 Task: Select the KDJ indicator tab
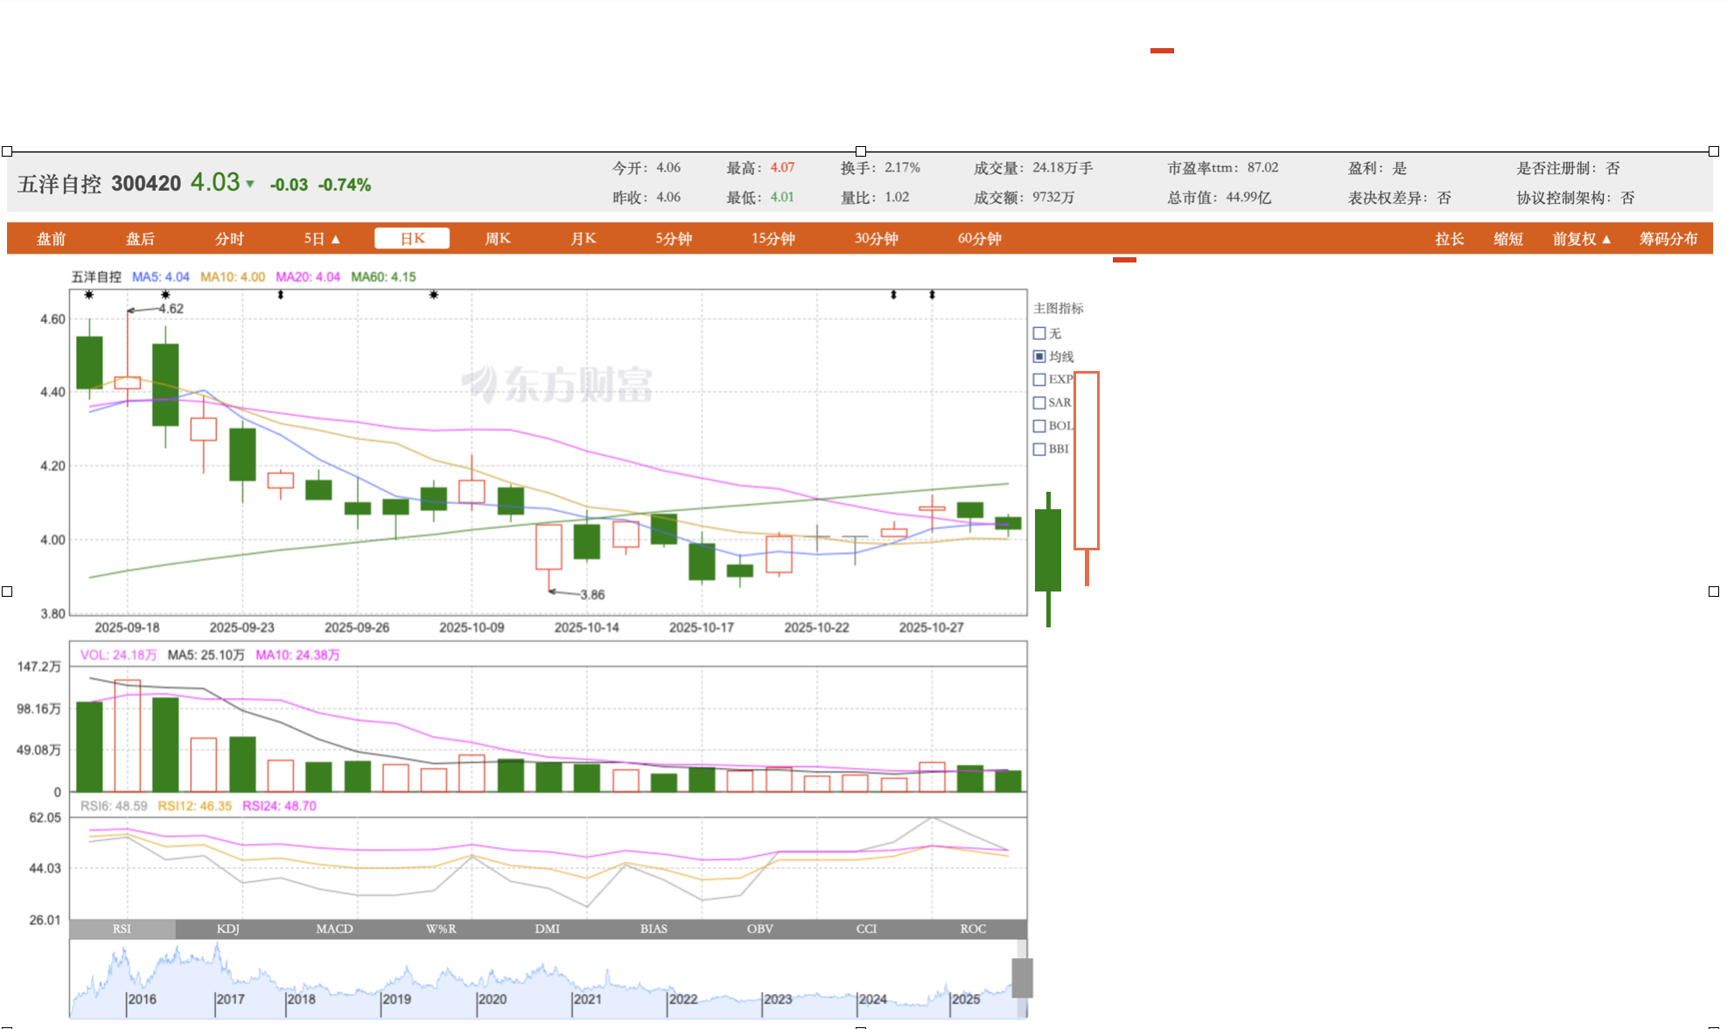tap(227, 928)
